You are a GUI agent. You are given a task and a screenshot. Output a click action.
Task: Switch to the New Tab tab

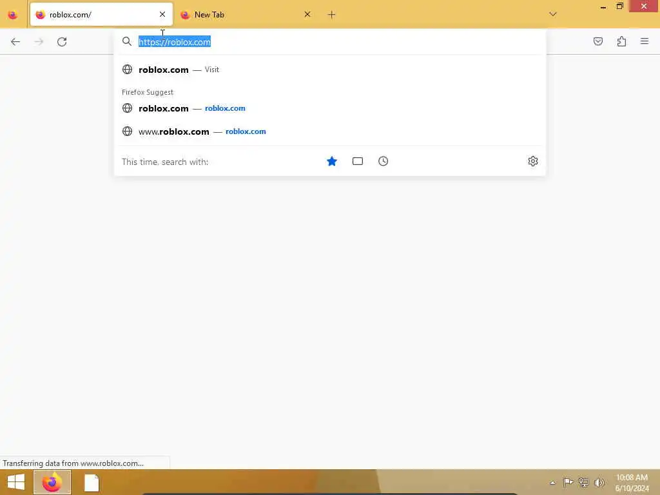246,15
